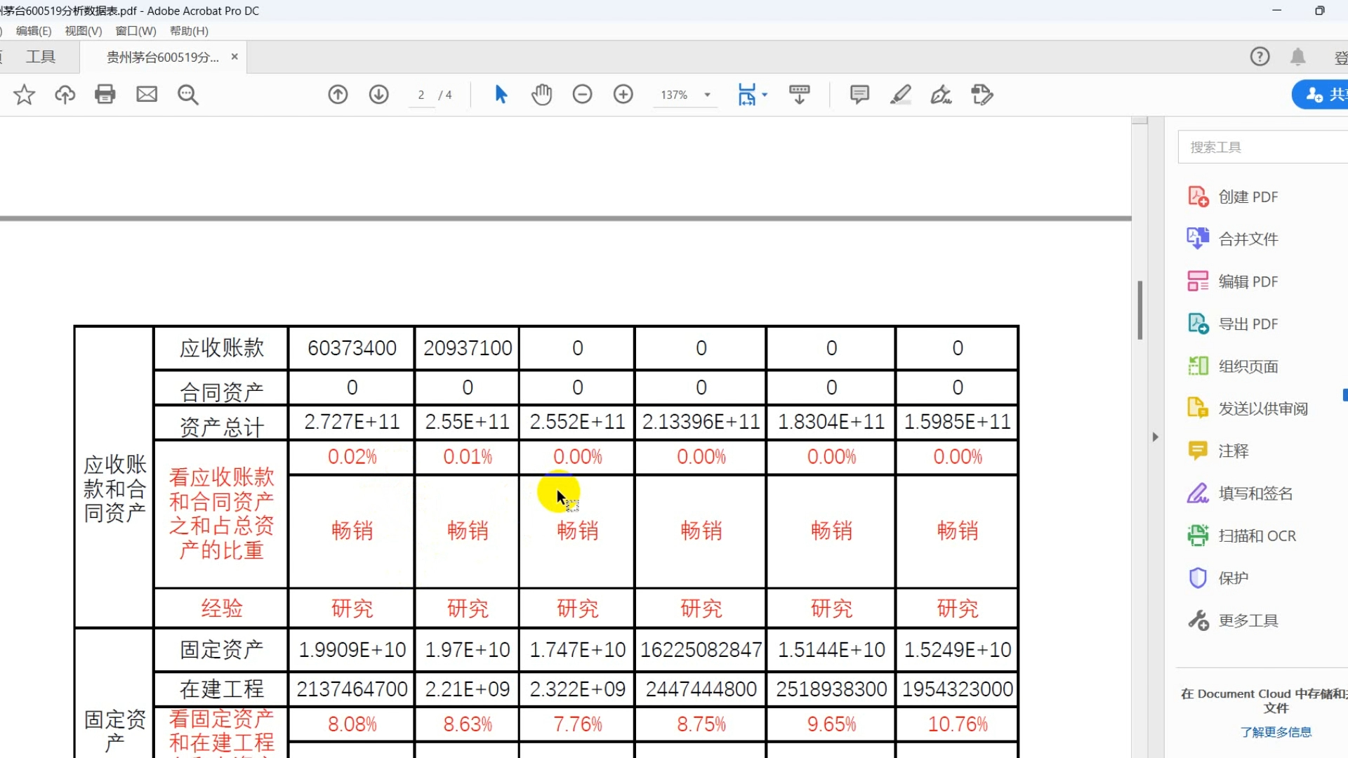Screen dimensions: 1348x758
Task: Click the 搜索工具 search field
Action: pyautogui.click(x=1264, y=147)
